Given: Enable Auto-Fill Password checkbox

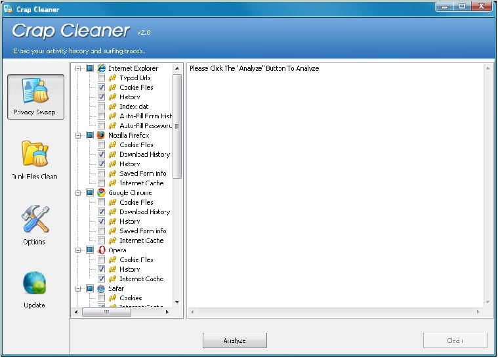Looking at the screenshot, I should click(101, 125).
